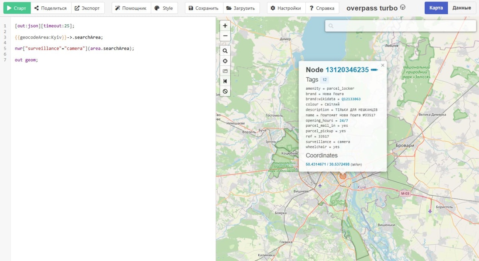Click code line out geom;
Image resolution: width=479 pixels, height=261 pixels.
pyautogui.click(x=26, y=60)
